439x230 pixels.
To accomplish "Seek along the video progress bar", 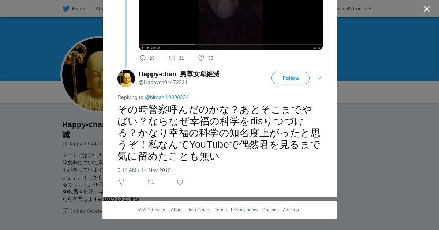I will (x=231, y=45).
